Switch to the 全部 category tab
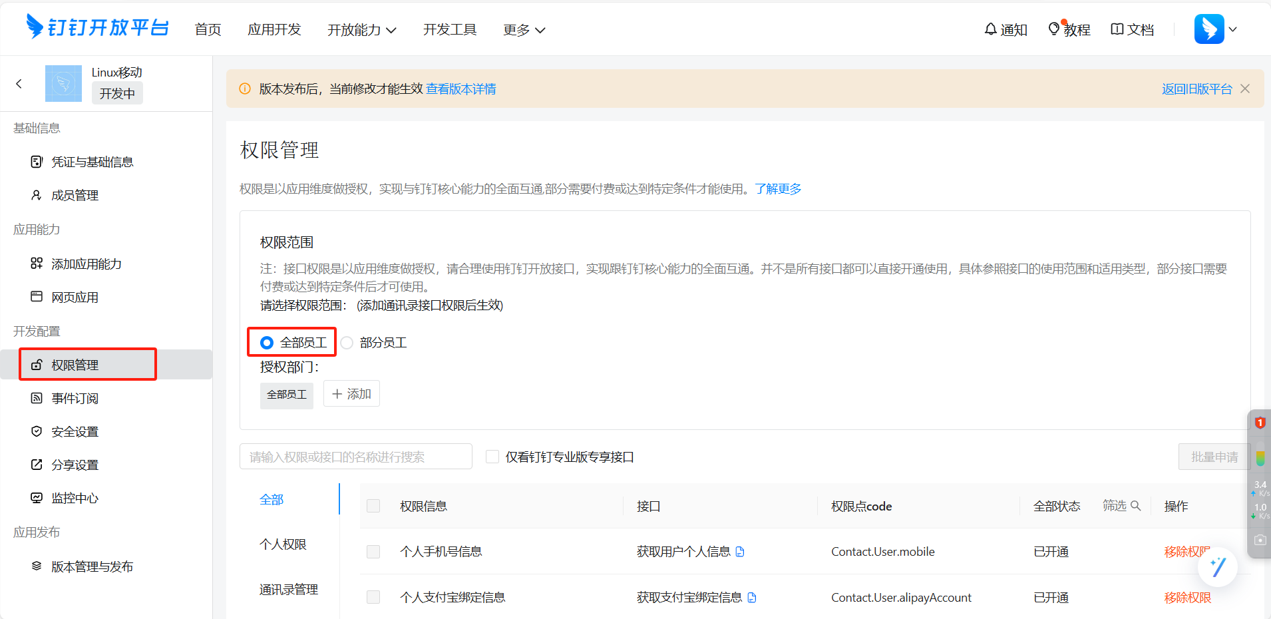This screenshot has width=1271, height=619. pyautogui.click(x=272, y=499)
